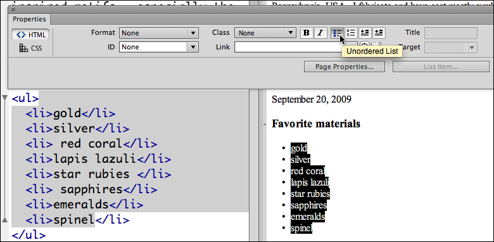This screenshot has height=242, width=494.
Task: Open Page Properties dialog
Action: coord(345,67)
